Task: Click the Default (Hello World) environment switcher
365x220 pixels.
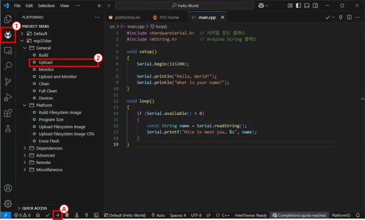Action: [x=125, y=215]
